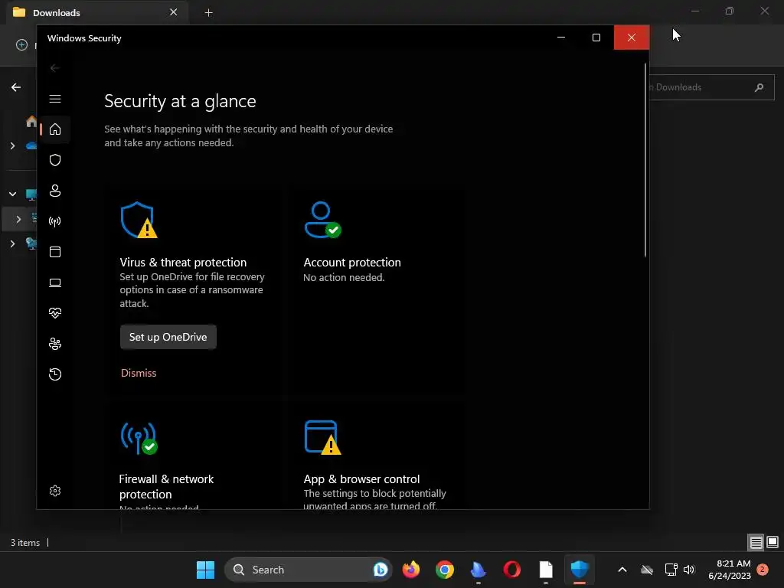
Task: Launch Firefox from the taskbar
Action: [x=411, y=570]
